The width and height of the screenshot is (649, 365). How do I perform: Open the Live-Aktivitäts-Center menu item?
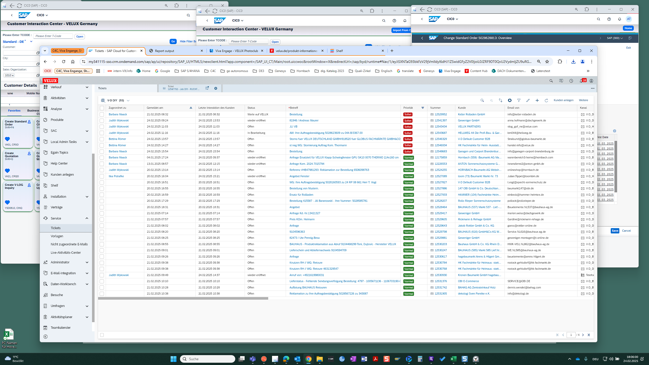coord(66,252)
